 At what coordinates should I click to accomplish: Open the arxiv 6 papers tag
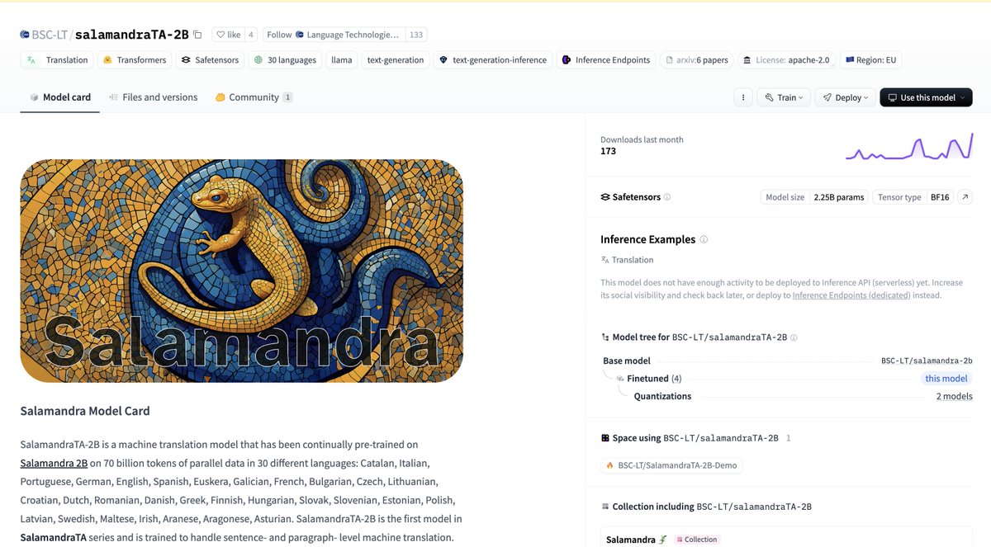(x=695, y=59)
